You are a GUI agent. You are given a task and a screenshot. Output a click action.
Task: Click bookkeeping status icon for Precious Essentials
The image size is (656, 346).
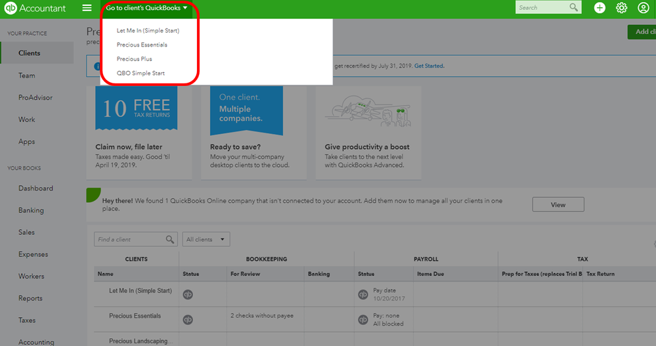(188, 320)
